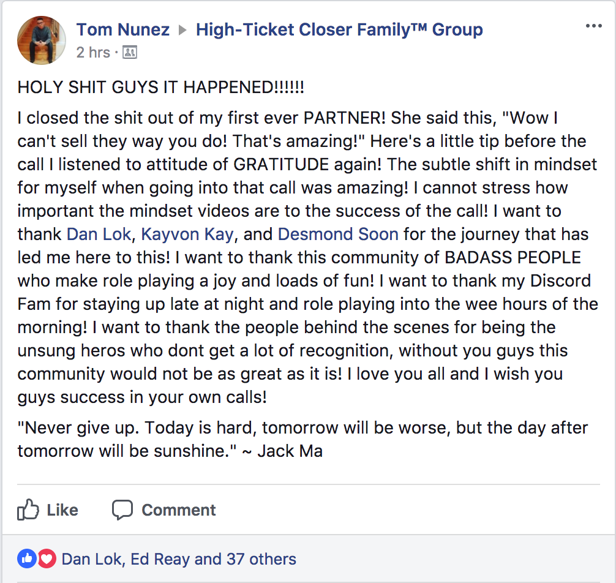
Task: Click the thumbs-up Like icon
Action: [x=28, y=510]
